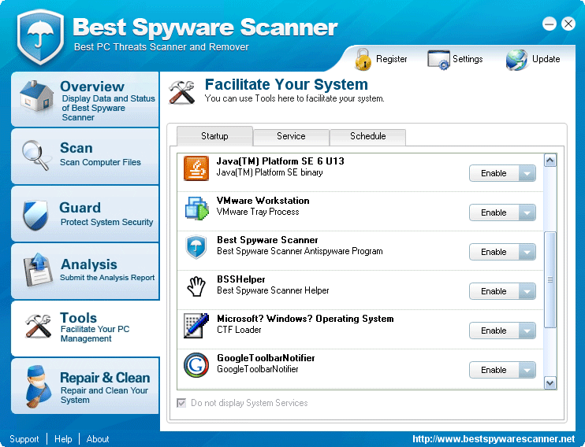
Task: Expand the dropdown arrow for BSSHelper
Action: pyautogui.click(x=527, y=291)
